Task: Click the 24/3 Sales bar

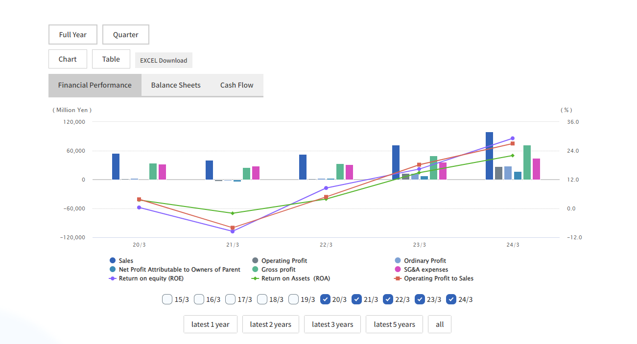Action: coord(489,156)
